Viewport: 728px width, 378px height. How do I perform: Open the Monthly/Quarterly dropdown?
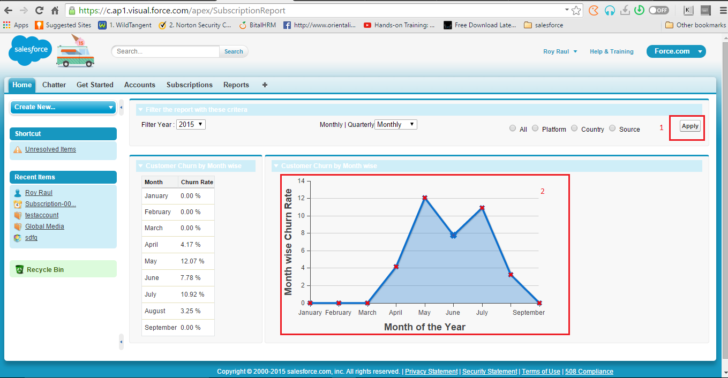pos(395,124)
